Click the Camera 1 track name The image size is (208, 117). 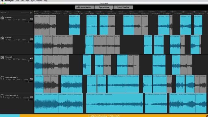pos(9,18)
